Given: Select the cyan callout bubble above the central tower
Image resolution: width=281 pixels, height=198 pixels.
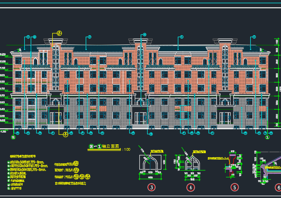Looking at the screenshot, I should (x=145, y=34).
